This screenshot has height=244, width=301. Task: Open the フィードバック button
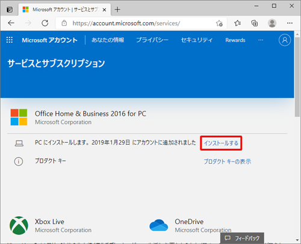[242, 238]
